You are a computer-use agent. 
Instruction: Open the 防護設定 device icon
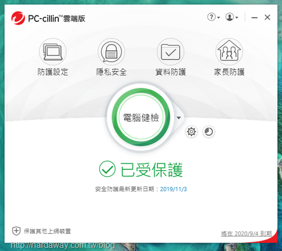pyautogui.click(x=53, y=52)
